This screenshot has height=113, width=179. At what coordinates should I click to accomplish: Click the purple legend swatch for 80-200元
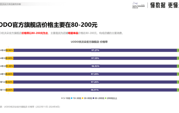[x=93, y=98]
